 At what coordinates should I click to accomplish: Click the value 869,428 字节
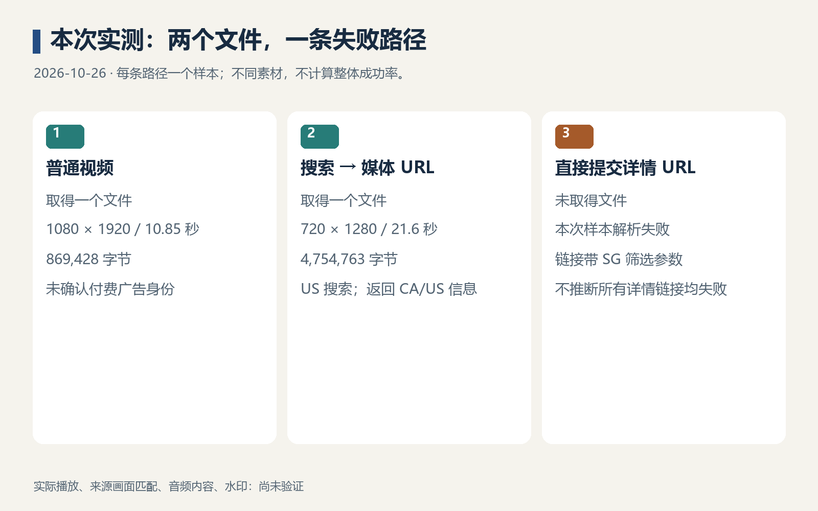[88, 259]
